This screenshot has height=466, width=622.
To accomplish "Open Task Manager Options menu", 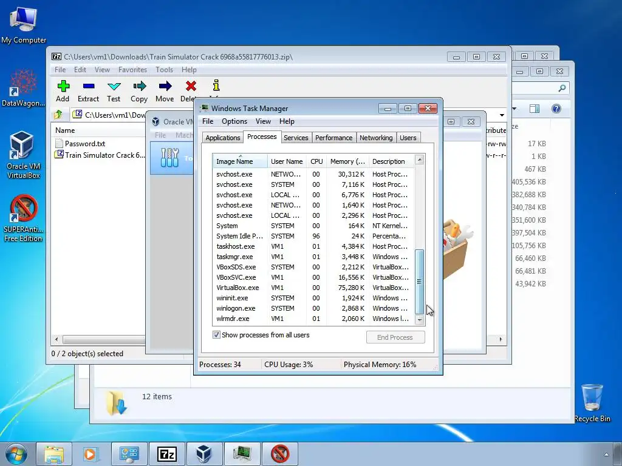I will click(234, 121).
